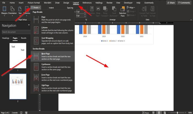This screenshot has height=114, width=193.
Task: Click the Next Page break icon
Action: pyautogui.click(x=36, y=56)
